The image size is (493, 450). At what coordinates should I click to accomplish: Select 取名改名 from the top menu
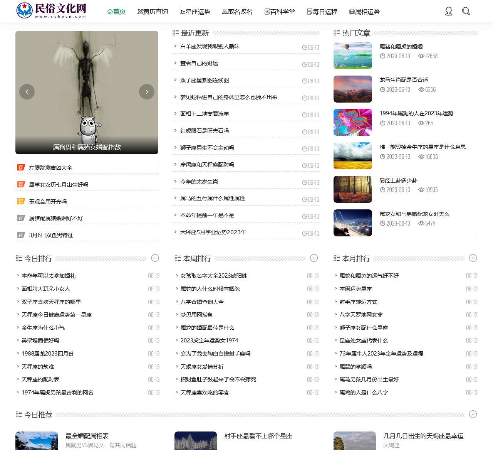237,12
